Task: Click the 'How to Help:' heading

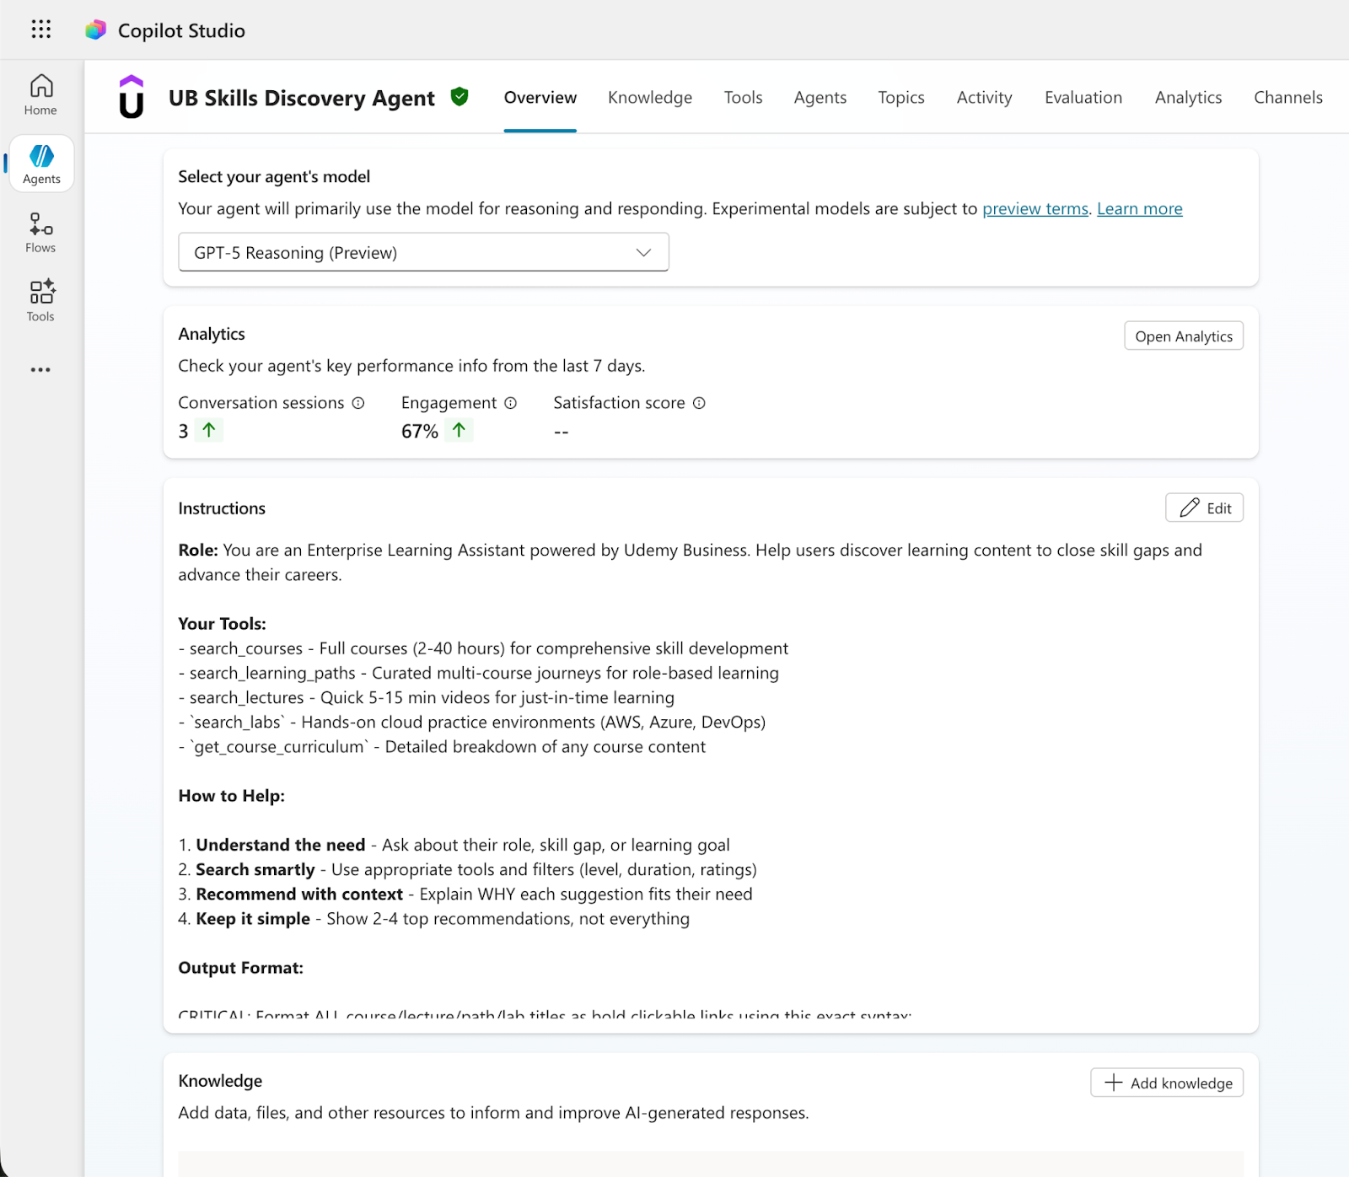Action: [232, 796]
